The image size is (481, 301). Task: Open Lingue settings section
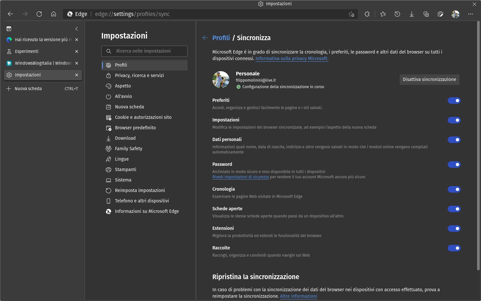point(144,159)
